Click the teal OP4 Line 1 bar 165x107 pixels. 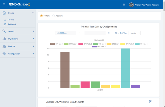click(125, 68)
